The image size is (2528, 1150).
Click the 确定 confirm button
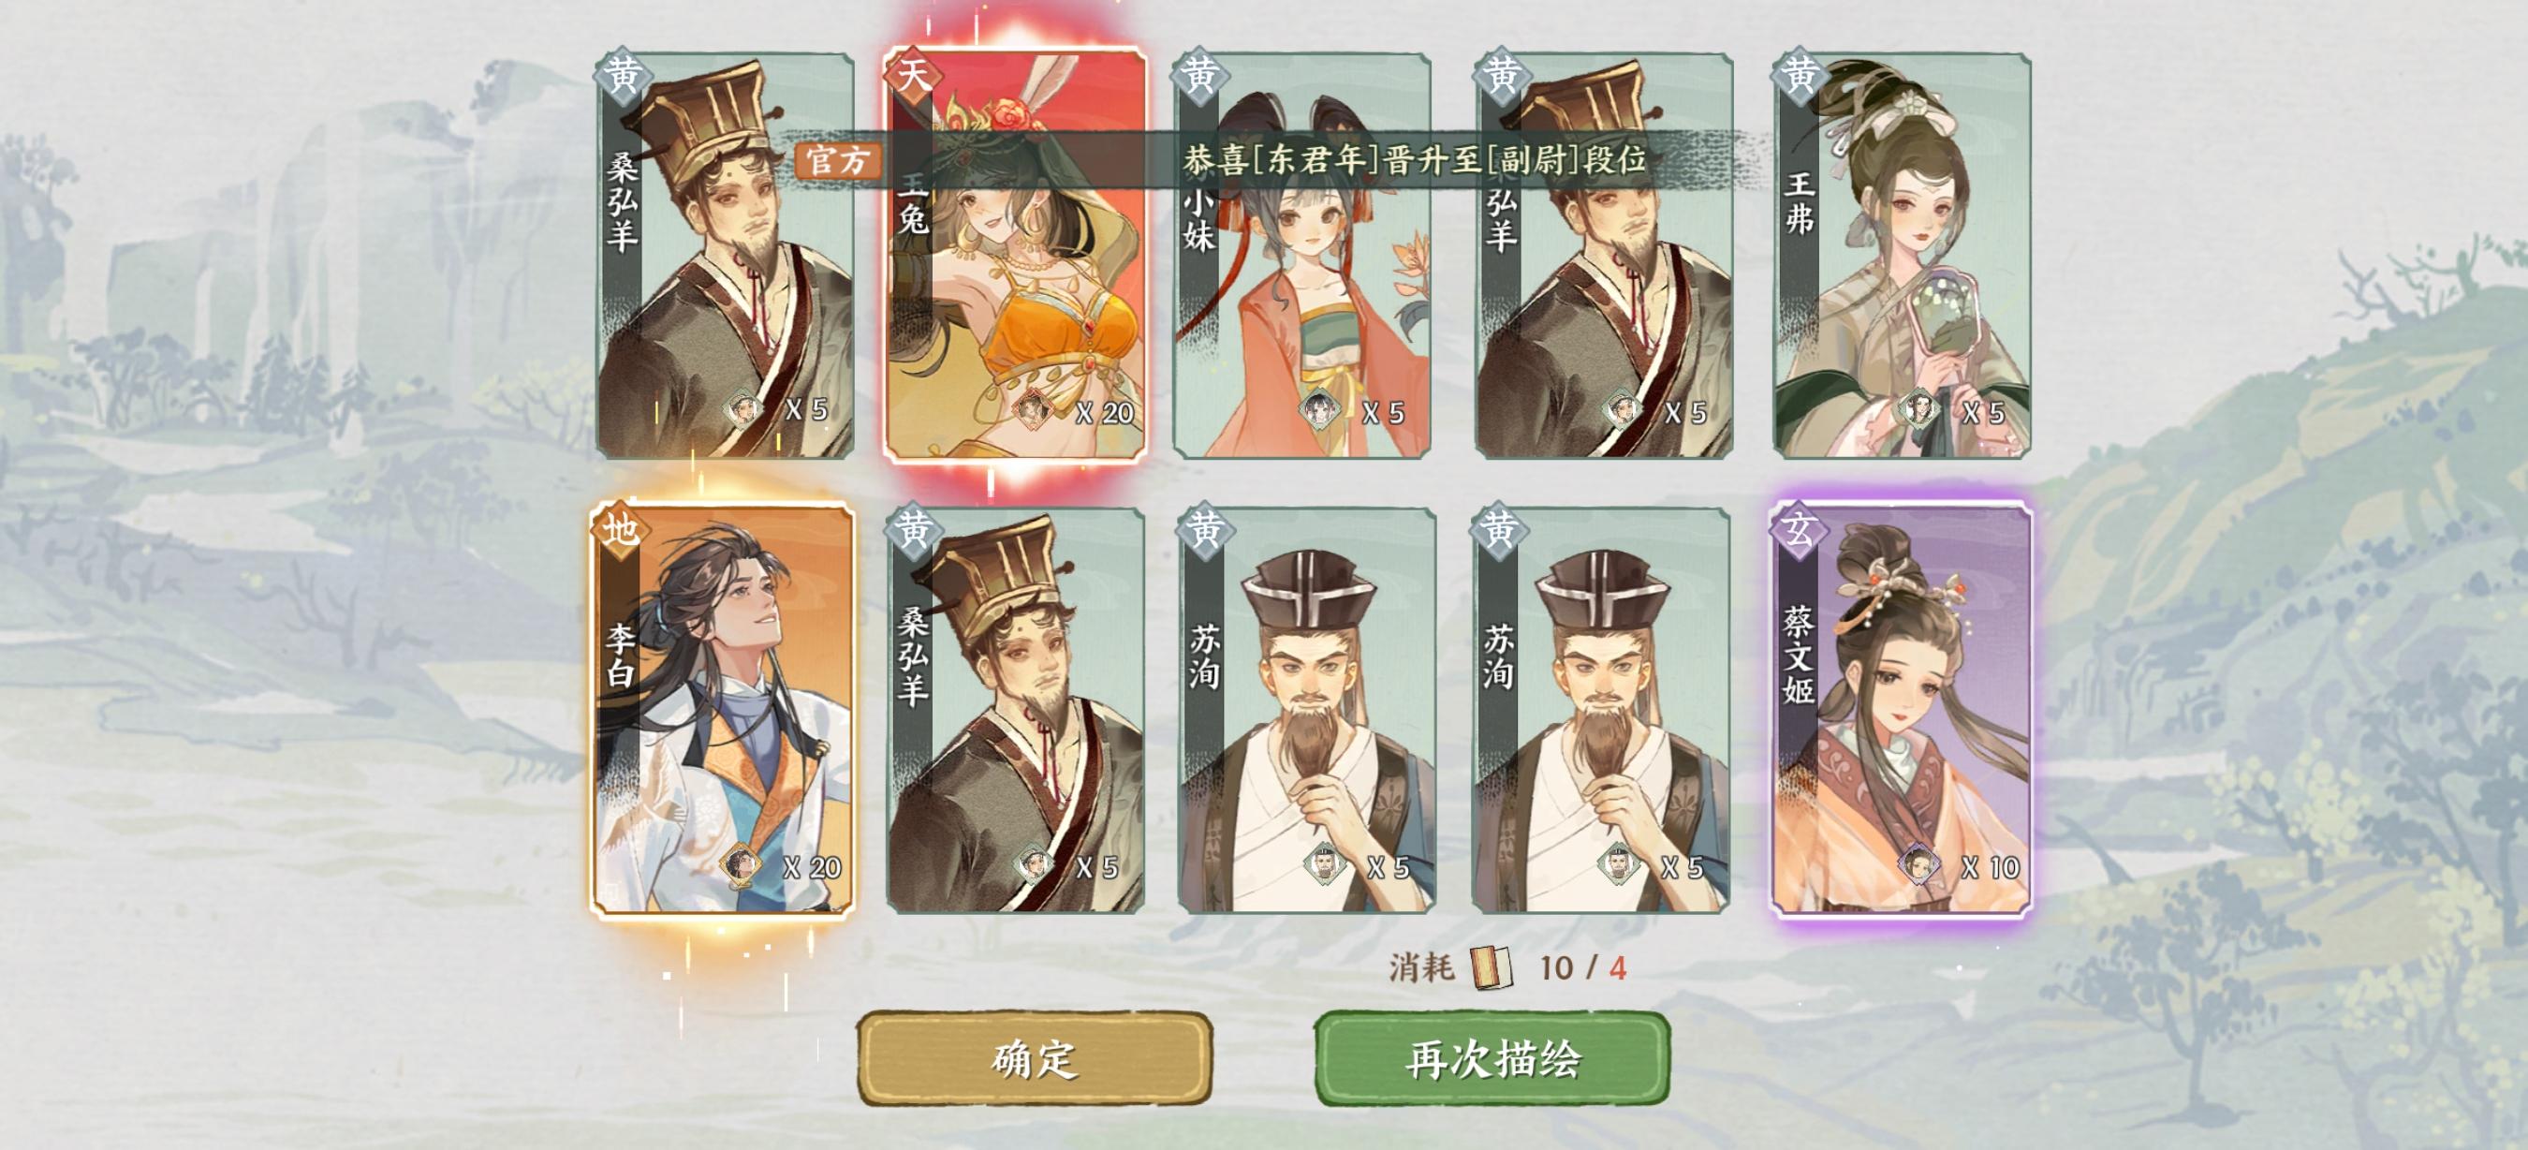(x=1035, y=1059)
